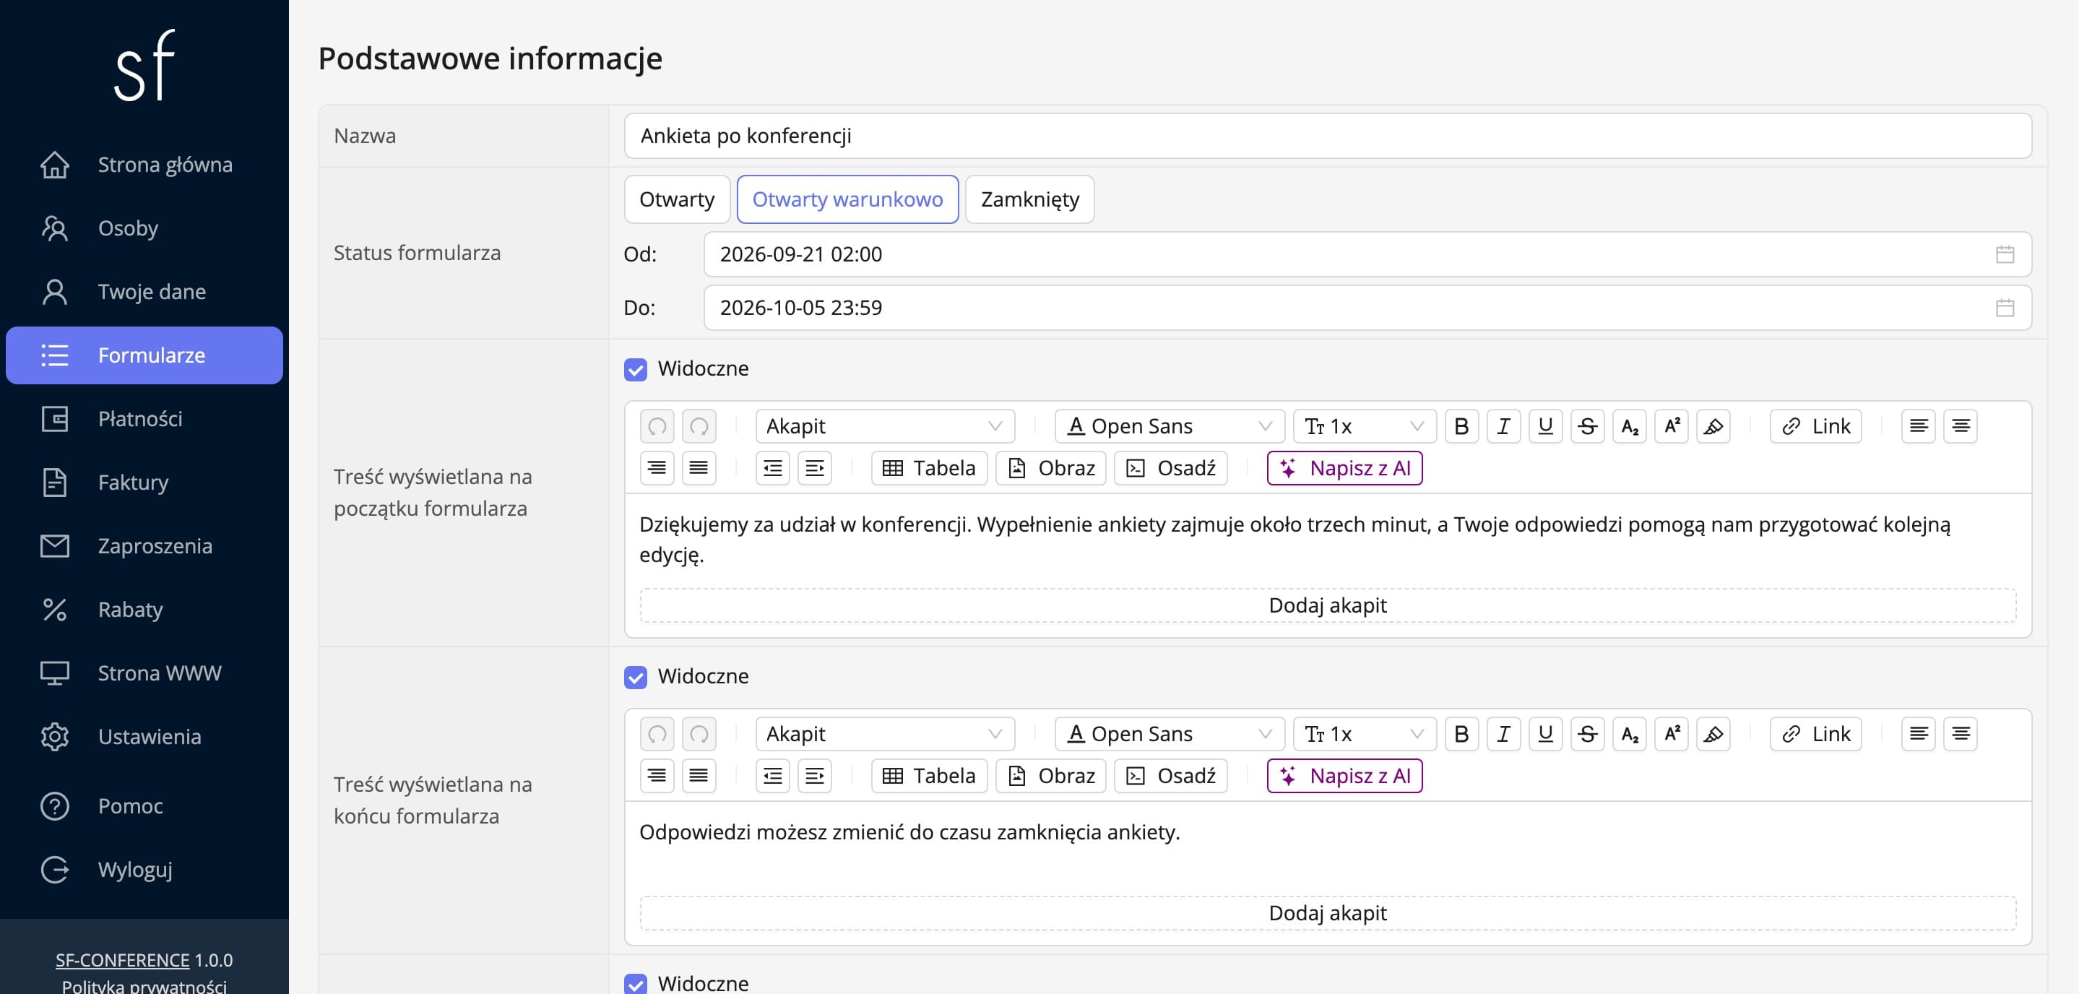2079x994 pixels.
Task: Insert Tabela in the start-of-form editor
Action: pos(929,468)
